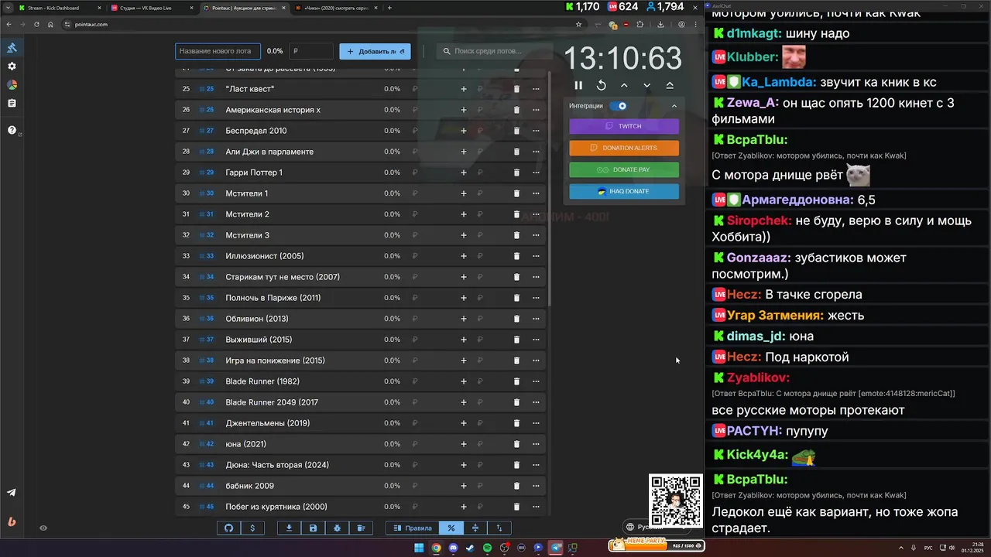Bookmark page with address bar star
The image size is (991, 557).
pos(578,24)
